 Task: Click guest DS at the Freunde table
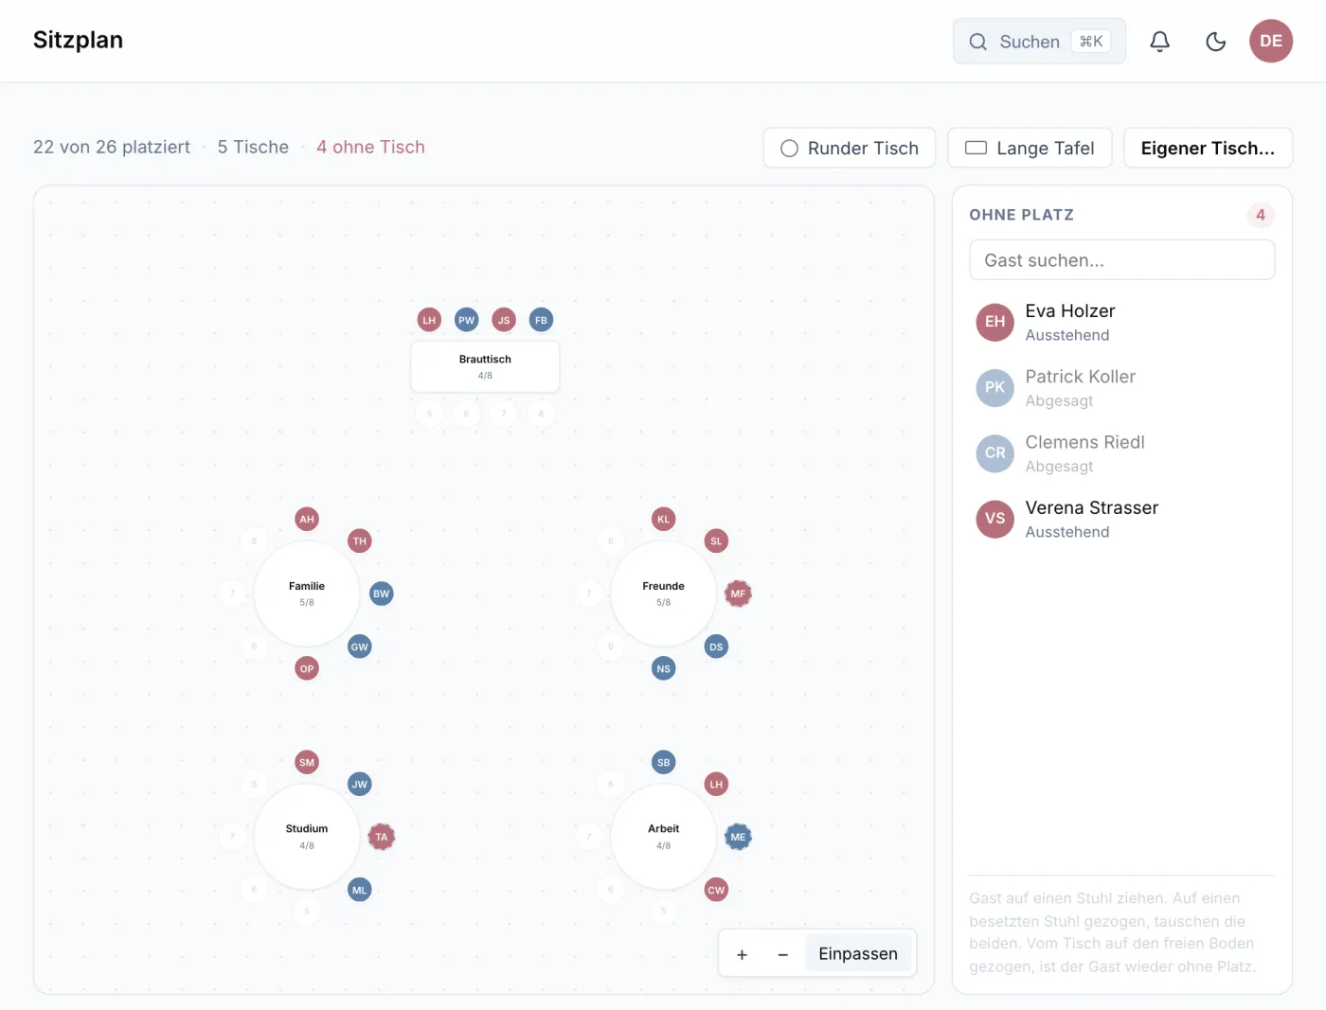717,647
